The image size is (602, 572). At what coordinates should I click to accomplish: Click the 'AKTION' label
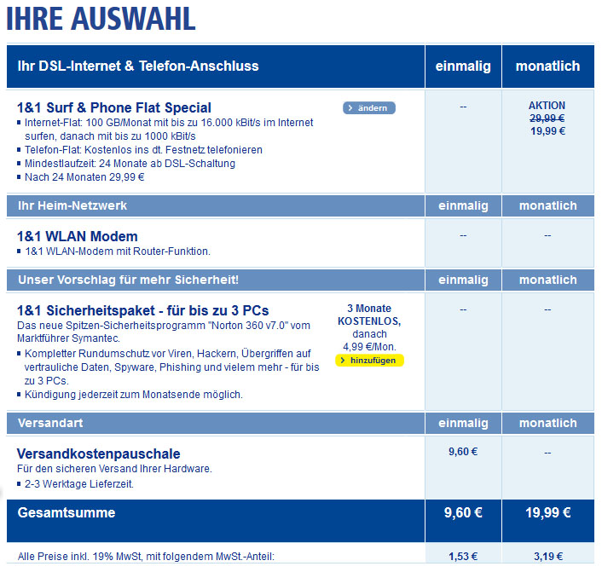tap(547, 106)
